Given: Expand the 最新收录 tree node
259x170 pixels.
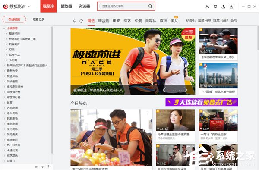Looking at the screenshot, I should point(4,71).
